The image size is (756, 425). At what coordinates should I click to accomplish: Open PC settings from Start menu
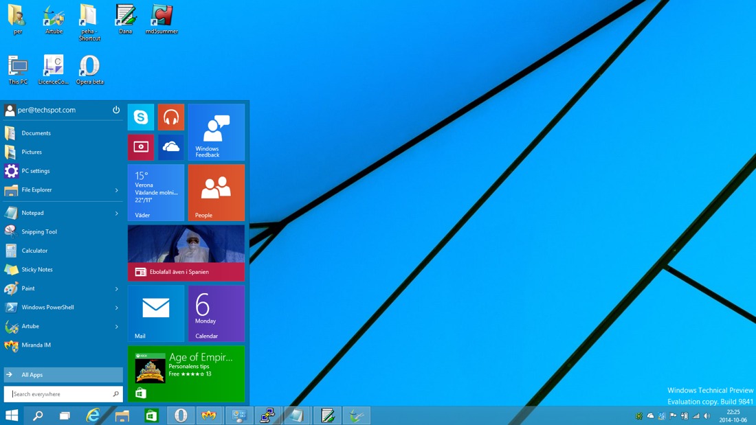(x=35, y=171)
